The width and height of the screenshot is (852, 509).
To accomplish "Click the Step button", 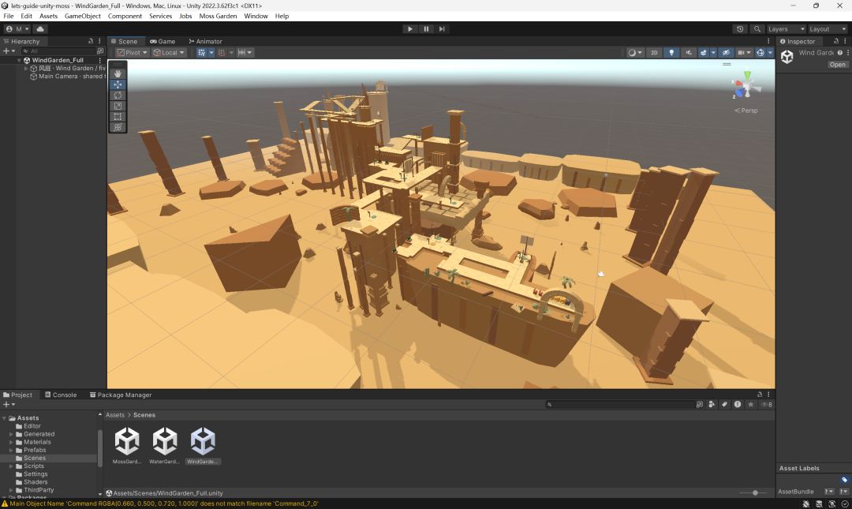I will (442, 29).
